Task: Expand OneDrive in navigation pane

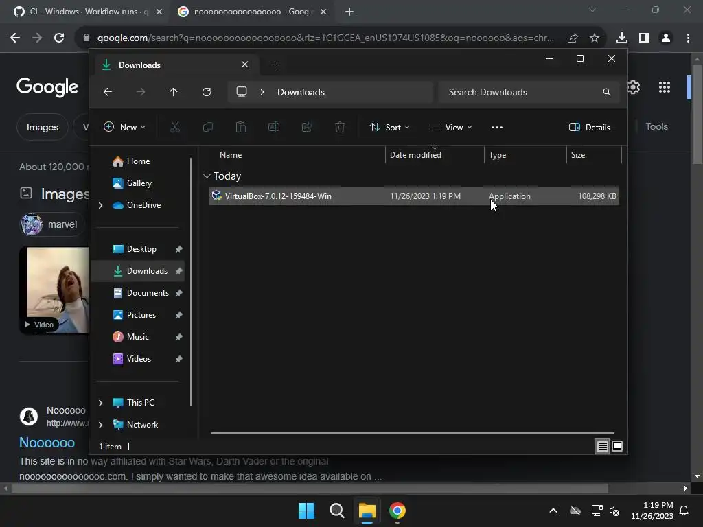Action: (x=100, y=205)
